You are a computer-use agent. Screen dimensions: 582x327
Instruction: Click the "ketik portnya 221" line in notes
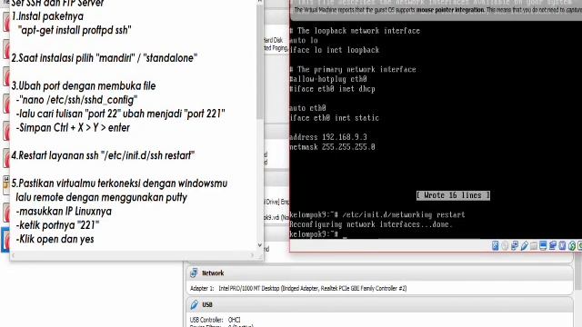57,225
